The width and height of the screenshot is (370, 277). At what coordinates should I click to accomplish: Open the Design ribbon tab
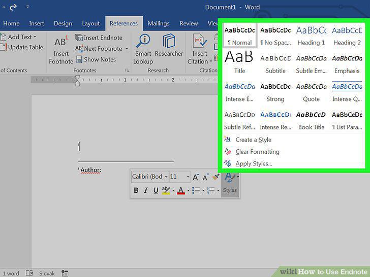tap(63, 23)
